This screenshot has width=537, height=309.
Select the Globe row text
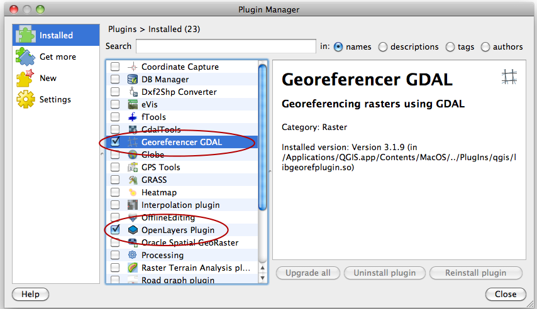tap(153, 154)
